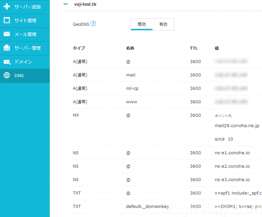
Task: Open the GeoDNS help question mark
Action: point(93,24)
